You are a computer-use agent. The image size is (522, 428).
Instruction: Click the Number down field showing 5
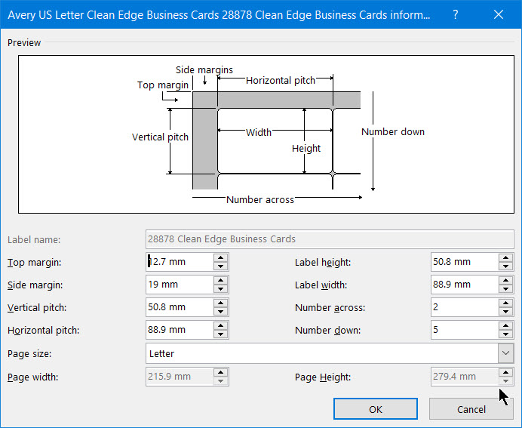[x=465, y=330]
